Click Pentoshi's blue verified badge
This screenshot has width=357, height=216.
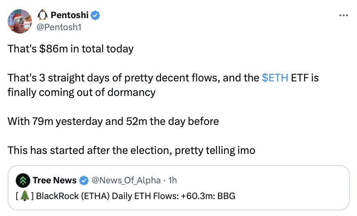point(96,15)
